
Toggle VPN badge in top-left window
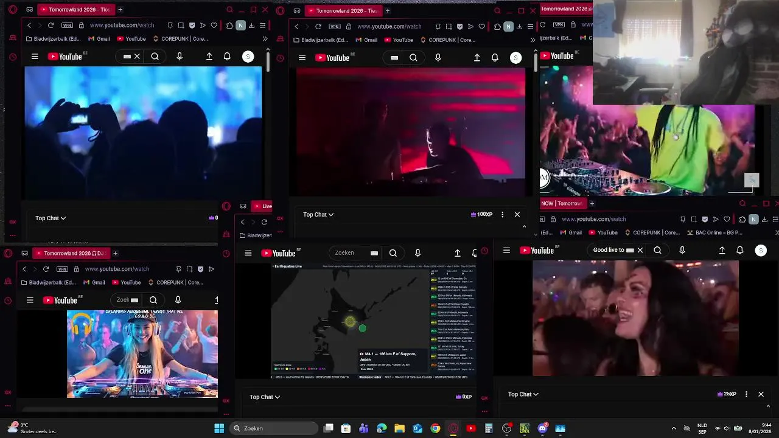[67, 26]
